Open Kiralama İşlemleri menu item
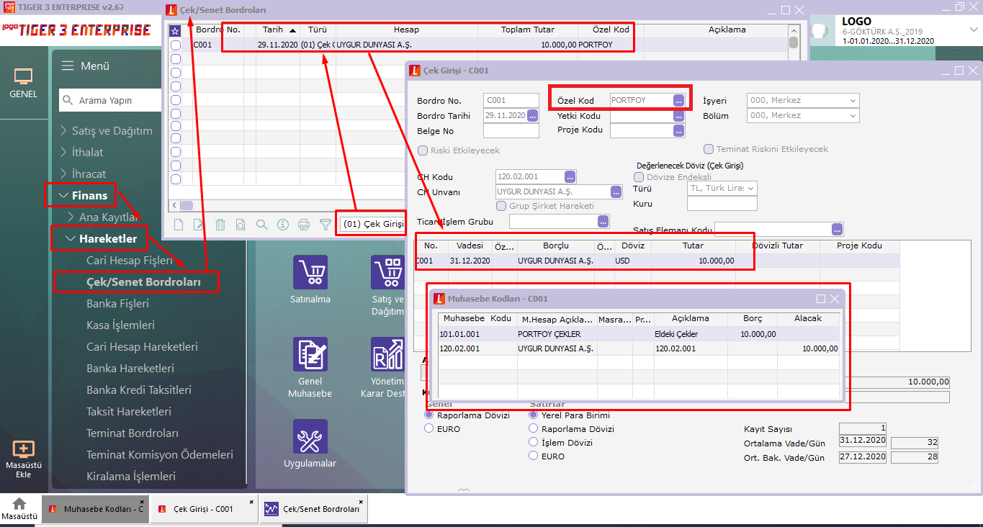 pos(131,477)
